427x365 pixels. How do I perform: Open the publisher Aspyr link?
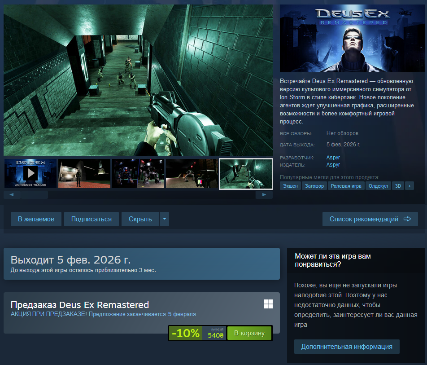click(333, 165)
